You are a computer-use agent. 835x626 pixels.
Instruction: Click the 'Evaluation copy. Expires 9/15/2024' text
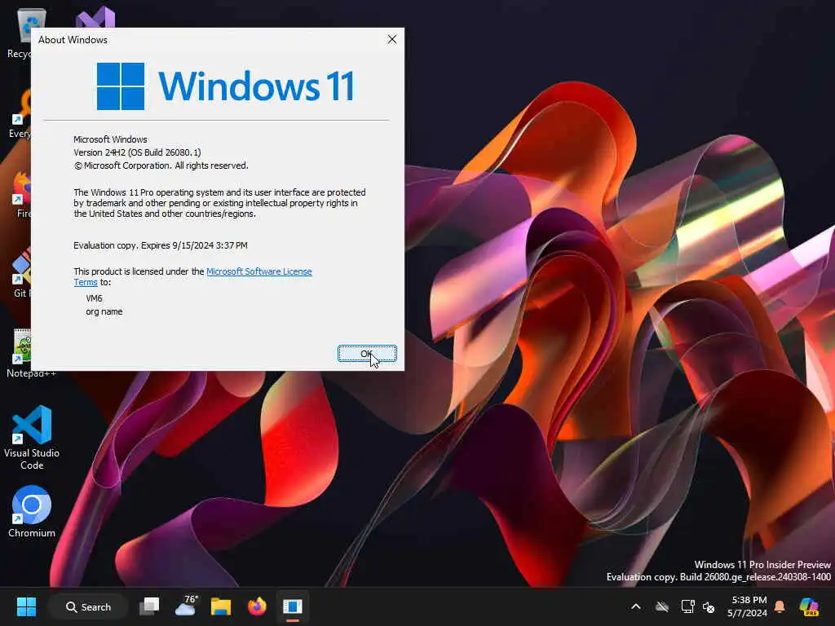[x=161, y=245]
